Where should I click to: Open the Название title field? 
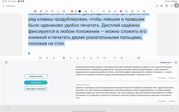click(x=10, y=6)
